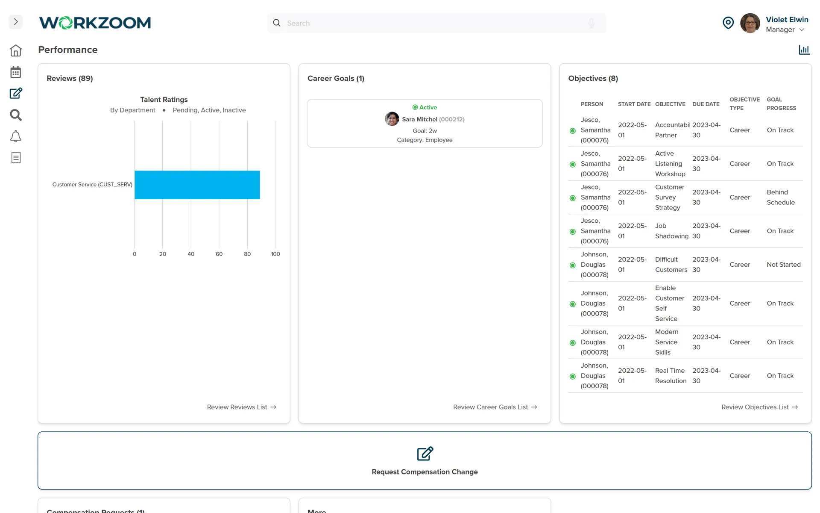Expand the sidebar with the chevron button
This screenshot has height=513, width=820.
tap(16, 22)
